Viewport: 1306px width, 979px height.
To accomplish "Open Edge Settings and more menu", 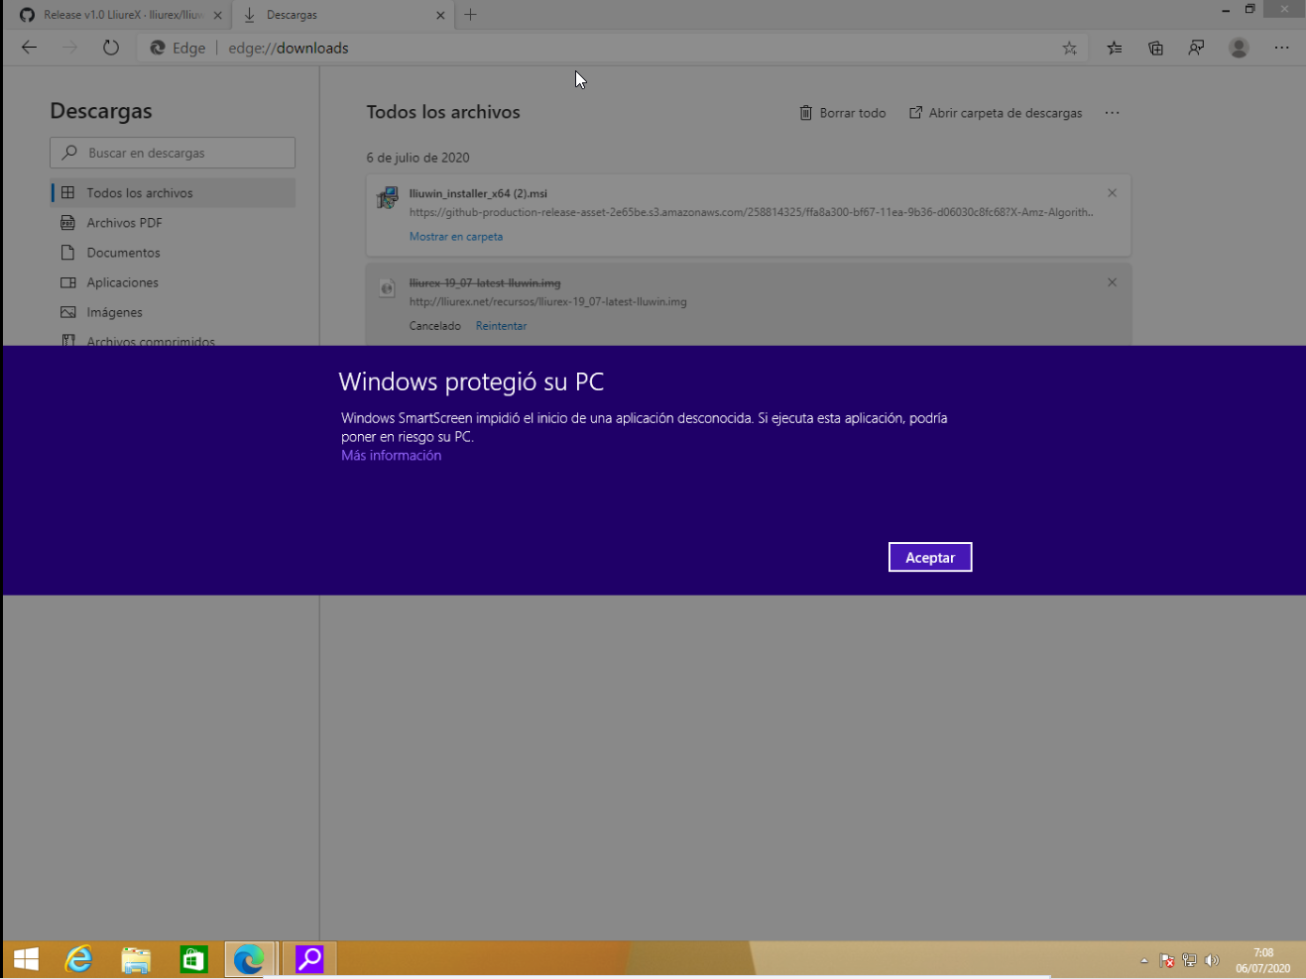I will coord(1281,48).
